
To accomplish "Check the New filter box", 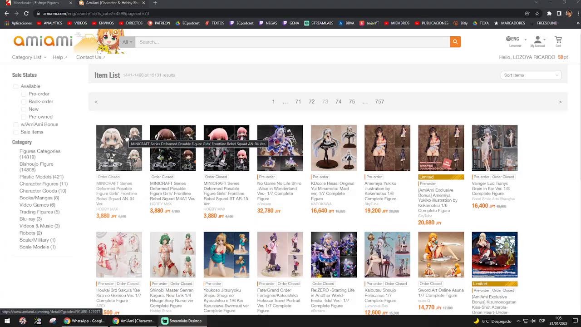I will (x=24, y=109).
